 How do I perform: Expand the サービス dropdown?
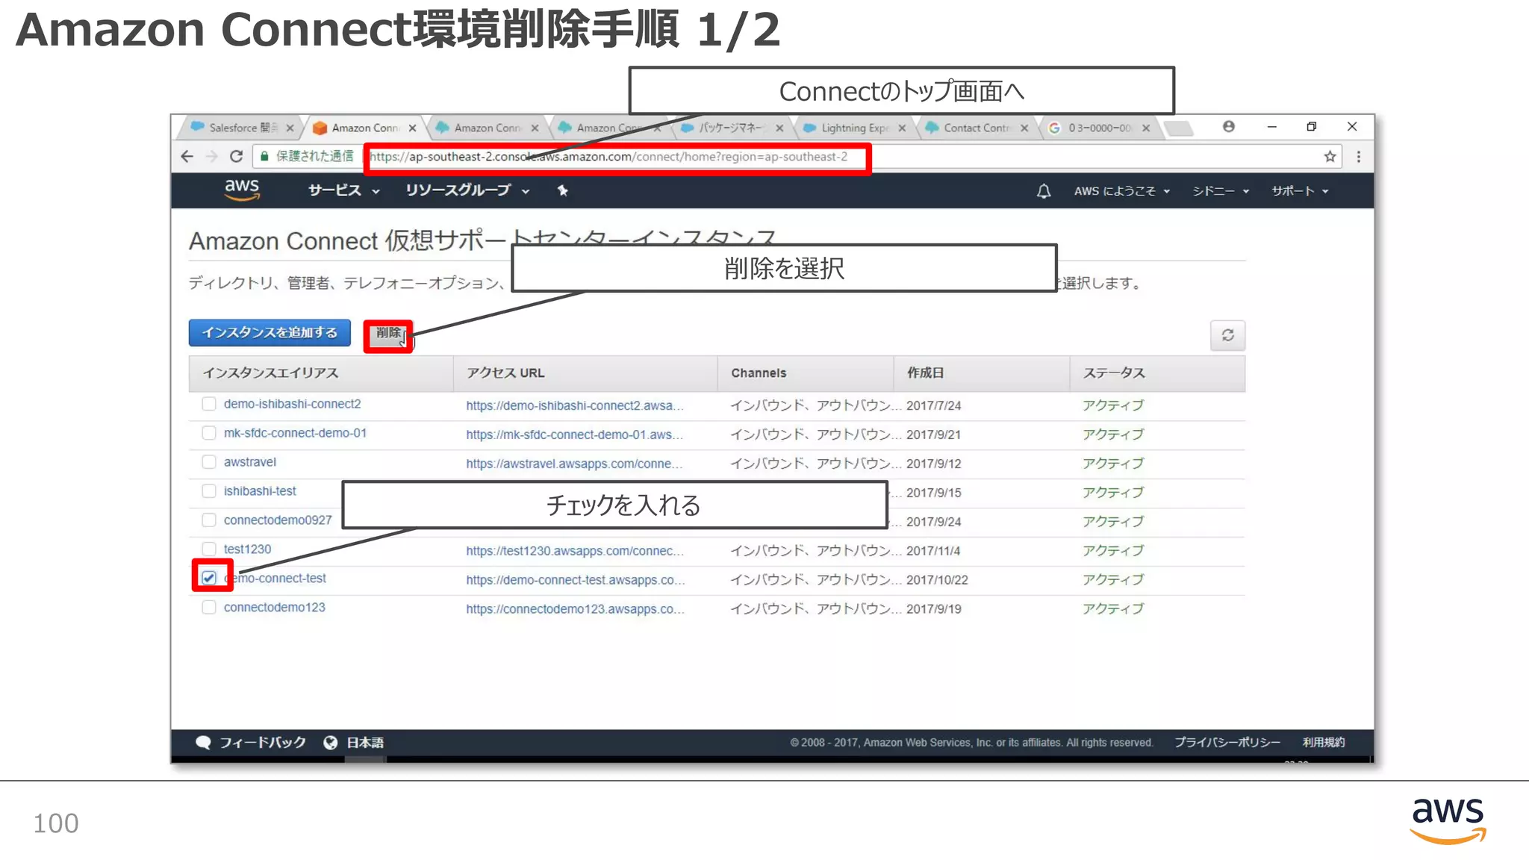click(344, 190)
